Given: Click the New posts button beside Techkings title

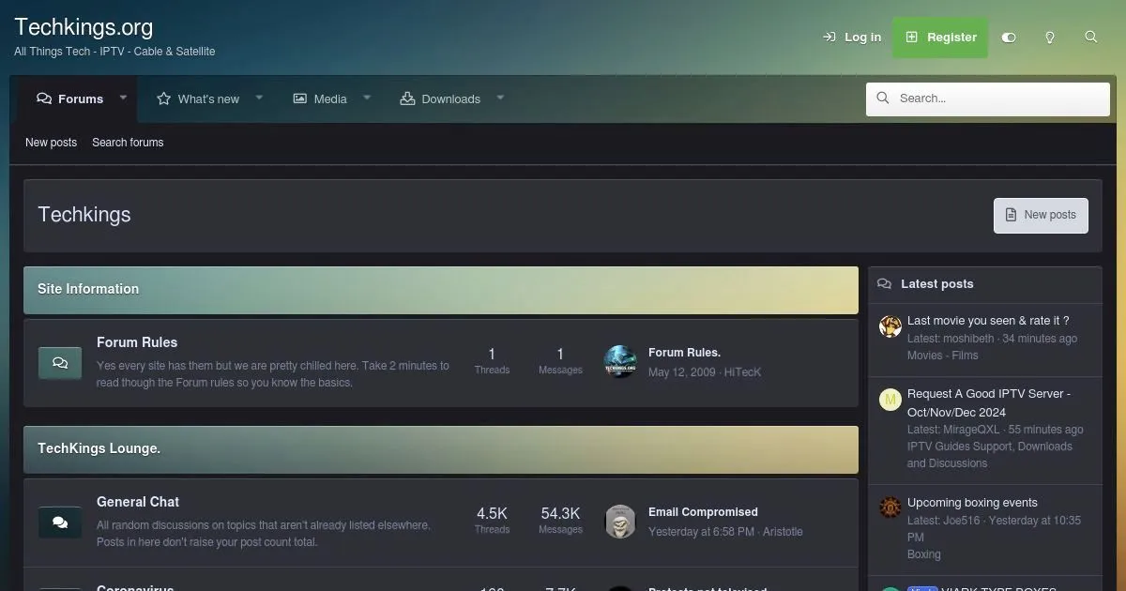Looking at the screenshot, I should pos(1041,215).
